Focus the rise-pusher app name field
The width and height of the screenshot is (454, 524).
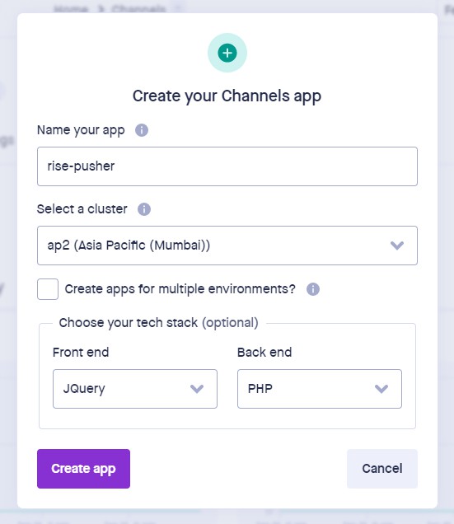[227, 166]
